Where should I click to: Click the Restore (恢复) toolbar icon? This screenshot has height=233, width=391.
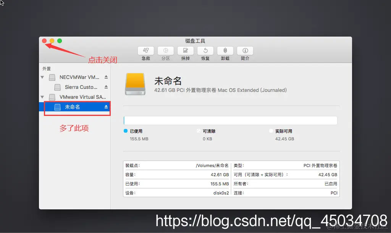[x=205, y=51]
